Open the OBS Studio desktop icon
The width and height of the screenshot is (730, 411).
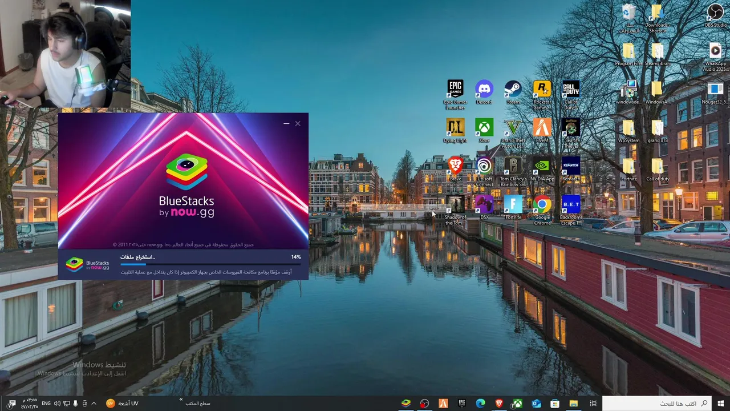point(715,15)
